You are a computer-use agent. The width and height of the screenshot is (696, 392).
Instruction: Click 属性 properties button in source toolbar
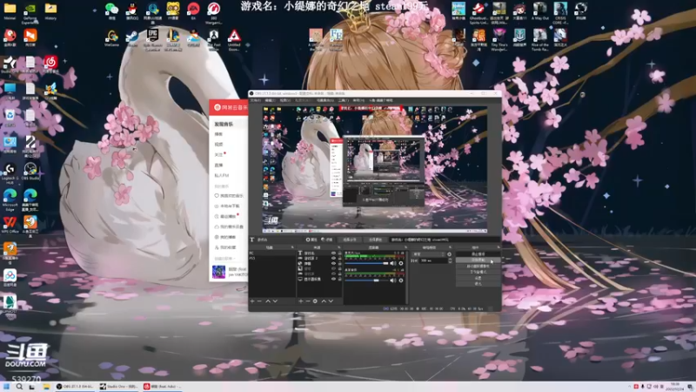click(x=312, y=240)
